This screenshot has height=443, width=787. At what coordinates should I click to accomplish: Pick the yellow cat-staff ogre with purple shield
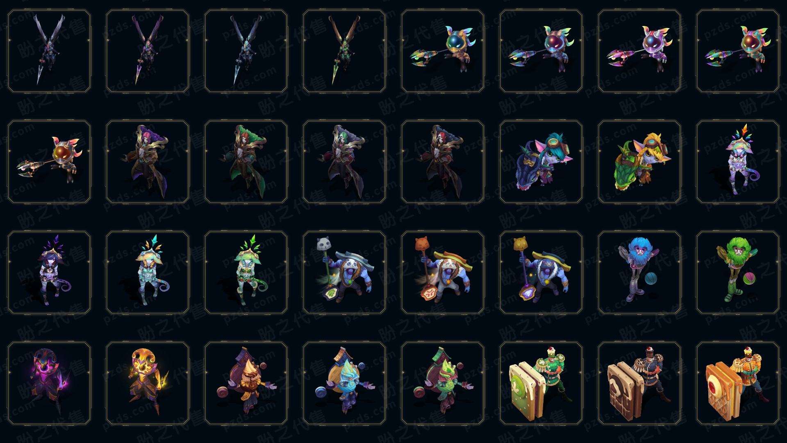point(541,272)
